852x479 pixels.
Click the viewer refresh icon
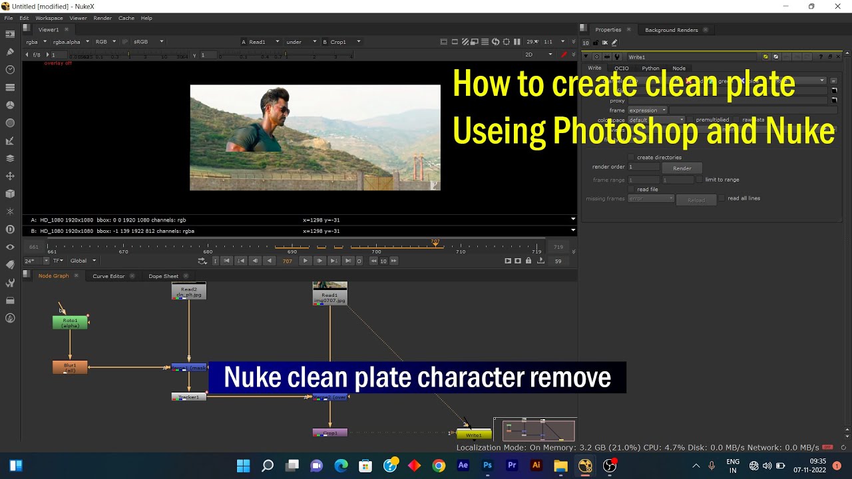[495, 42]
